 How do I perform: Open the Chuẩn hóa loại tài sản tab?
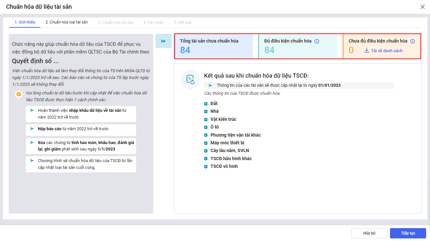(66, 22)
